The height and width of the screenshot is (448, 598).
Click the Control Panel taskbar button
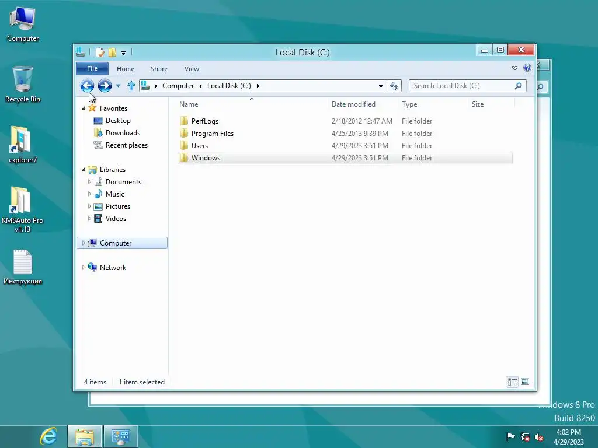click(x=120, y=436)
